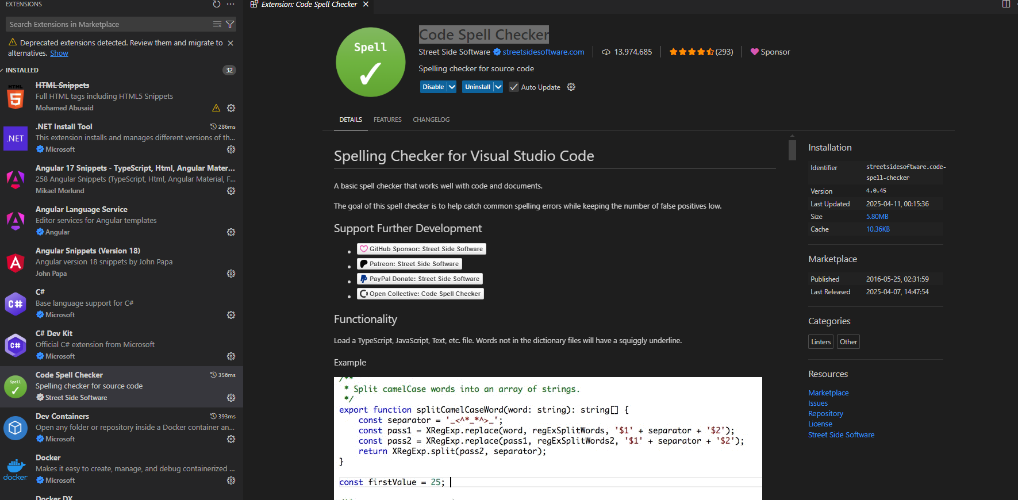This screenshot has width=1018, height=500.
Task: Open manage gear for Docker extension
Action: (x=231, y=480)
